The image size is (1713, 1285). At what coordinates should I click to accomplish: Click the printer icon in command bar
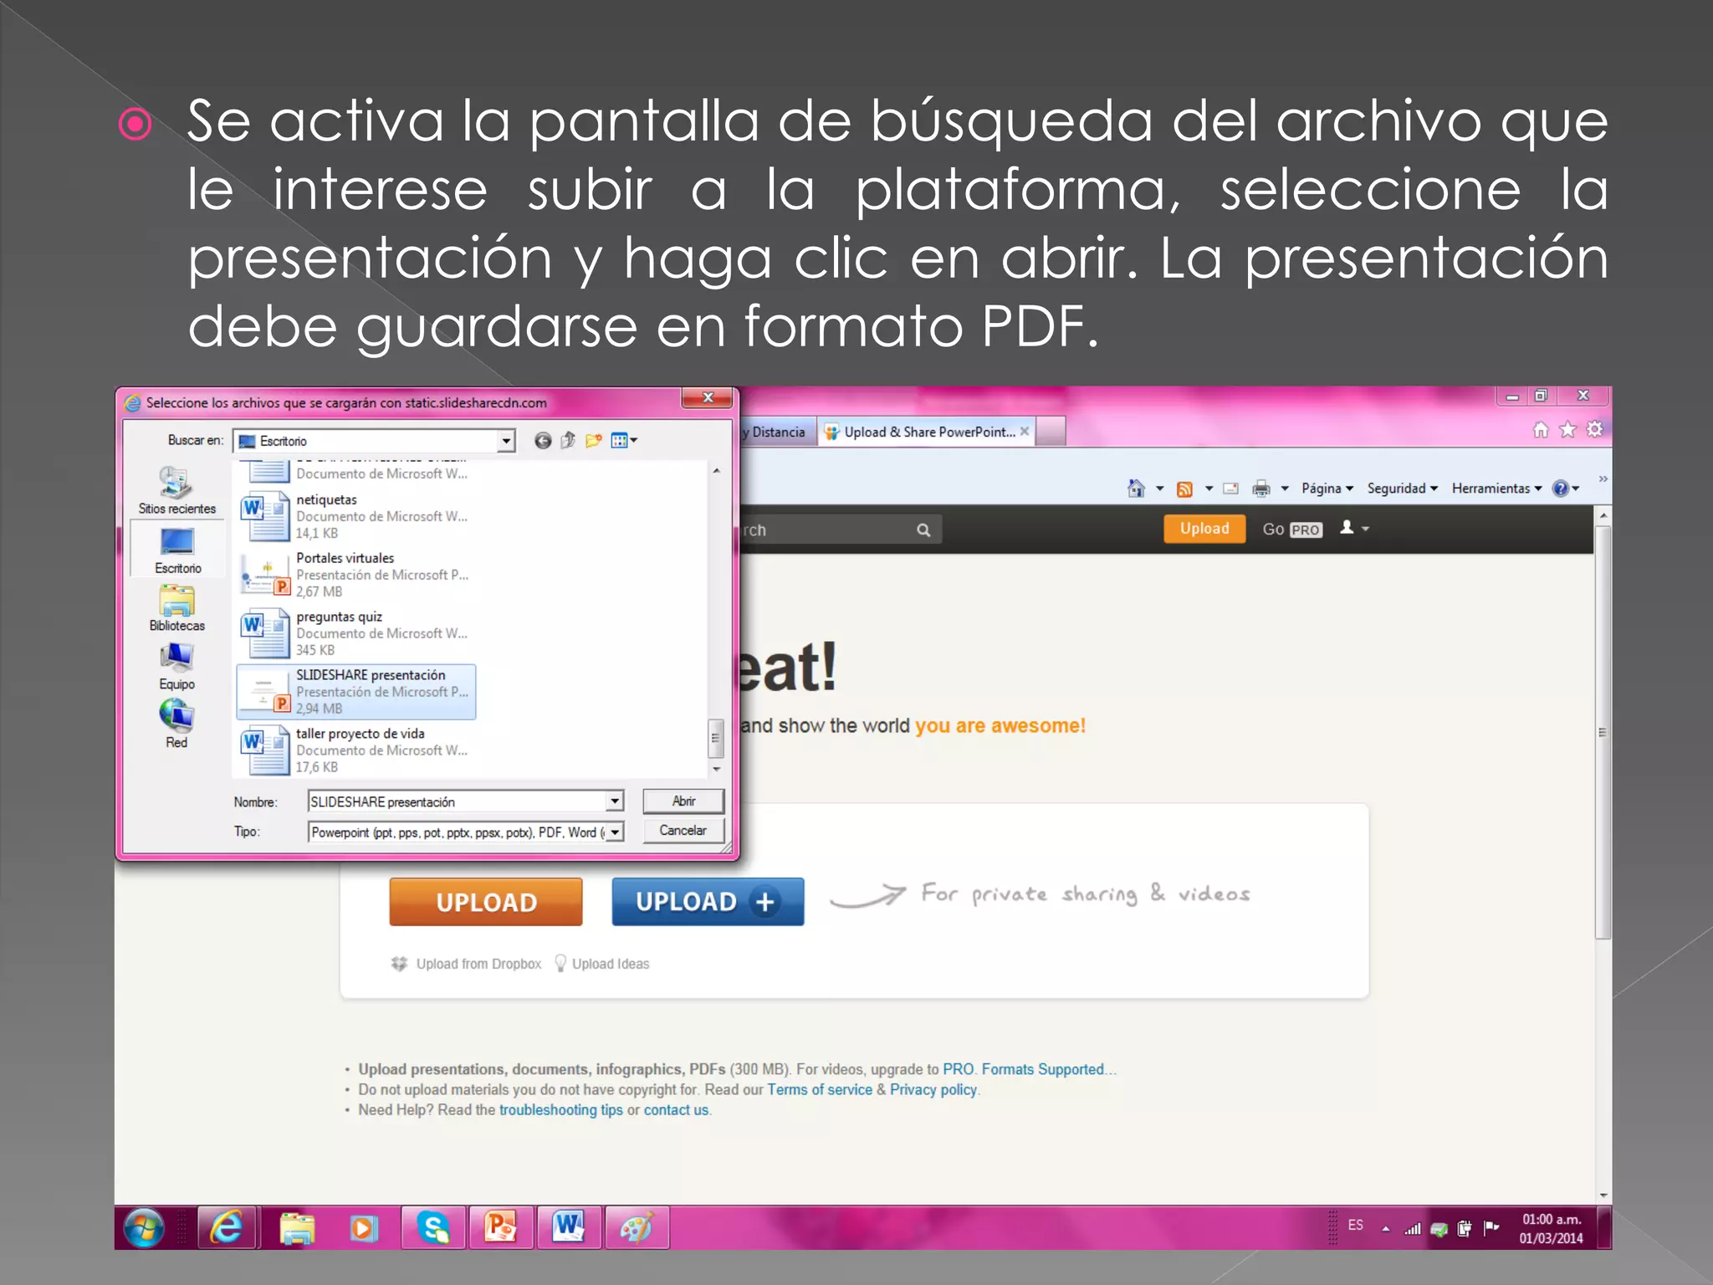[1261, 489]
